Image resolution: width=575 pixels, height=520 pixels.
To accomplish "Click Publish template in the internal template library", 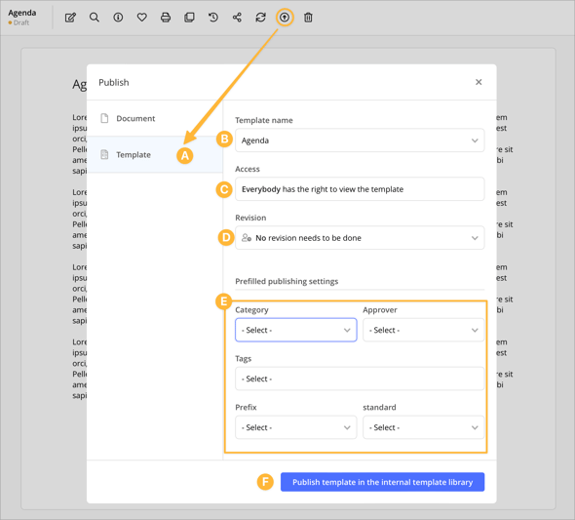I will (382, 482).
